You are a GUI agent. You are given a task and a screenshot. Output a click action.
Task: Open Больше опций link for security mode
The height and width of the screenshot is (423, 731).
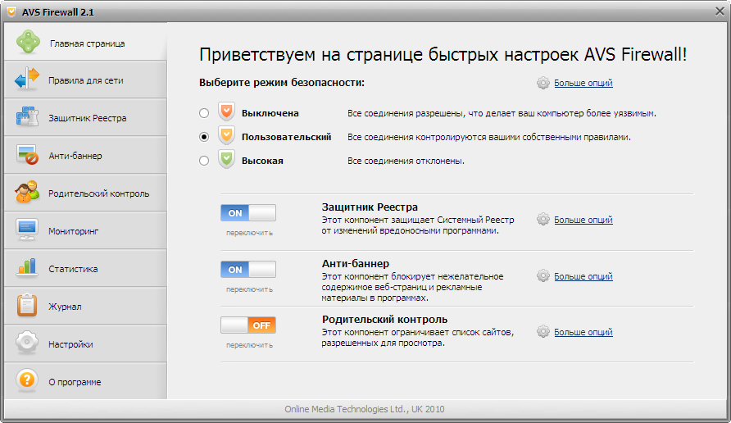click(583, 83)
